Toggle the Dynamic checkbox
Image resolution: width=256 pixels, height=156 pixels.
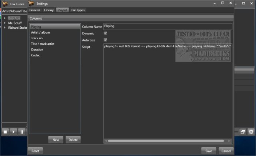[x=105, y=33]
